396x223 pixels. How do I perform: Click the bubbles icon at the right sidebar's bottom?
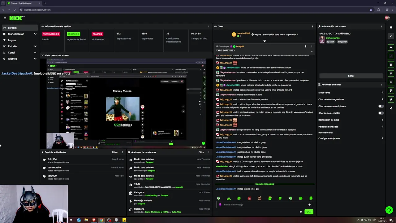click(391, 108)
